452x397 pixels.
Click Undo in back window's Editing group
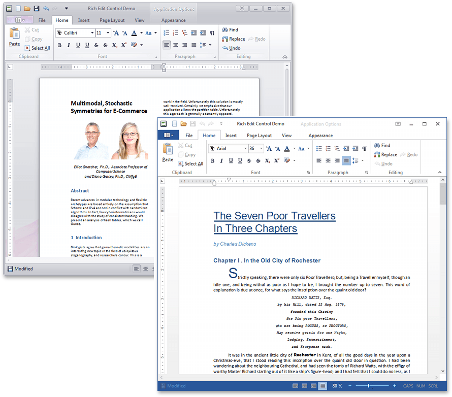pyautogui.click(x=231, y=48)
